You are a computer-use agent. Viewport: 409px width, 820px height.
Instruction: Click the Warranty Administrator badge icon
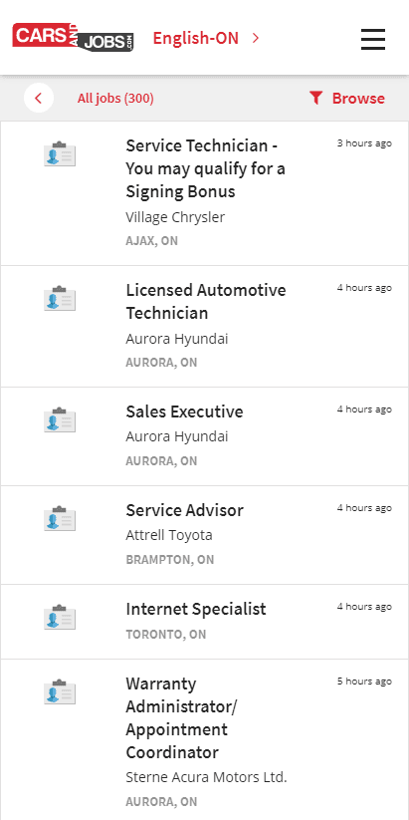[x=60, y=691]
